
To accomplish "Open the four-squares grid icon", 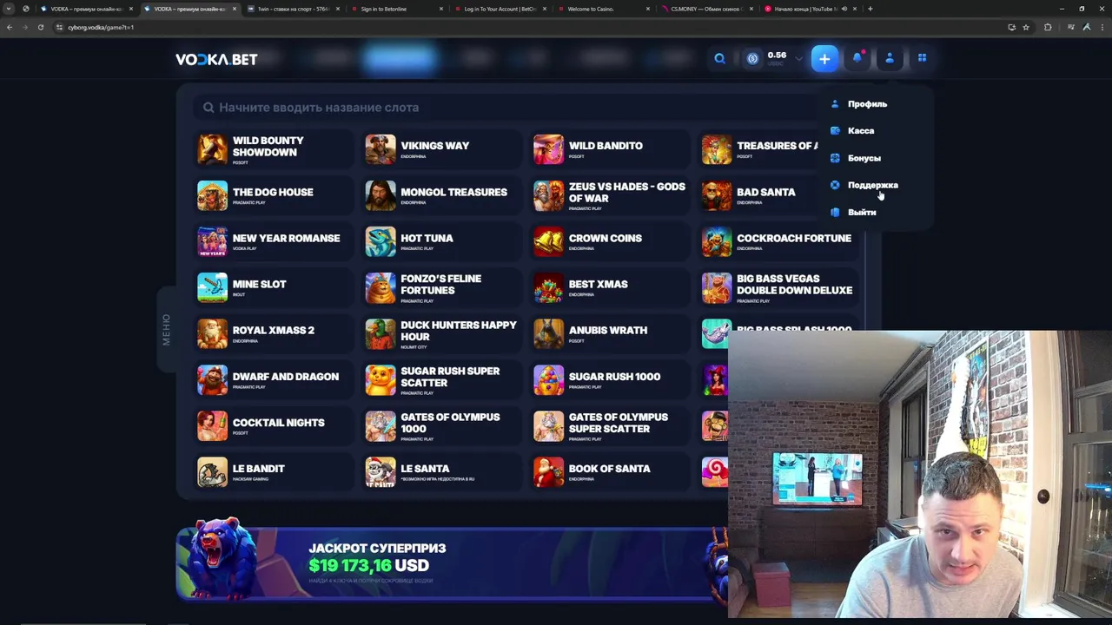I will (x=922, y=58).
